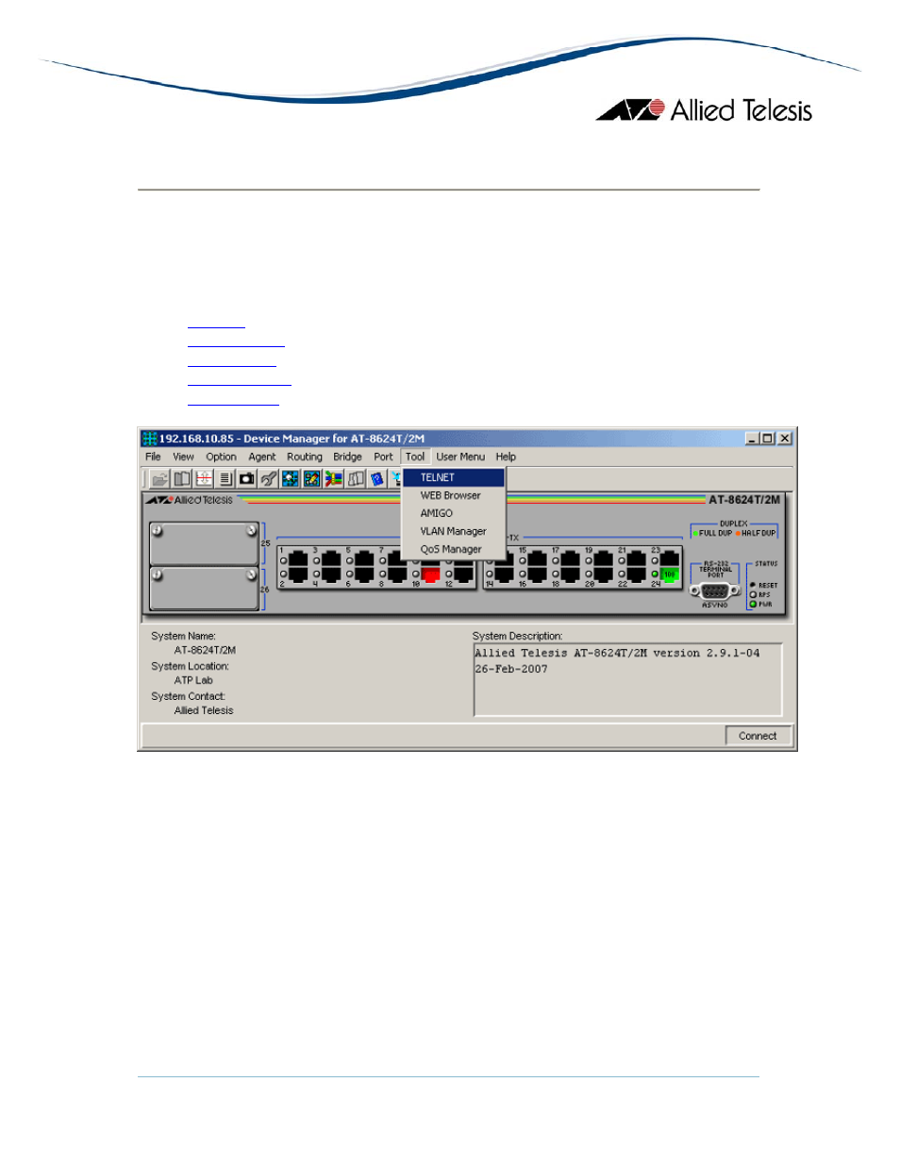Click expansion slot 26 blank panel
Image resolution: width=900 pixels, height=1165 pixels.
[204, 589]
